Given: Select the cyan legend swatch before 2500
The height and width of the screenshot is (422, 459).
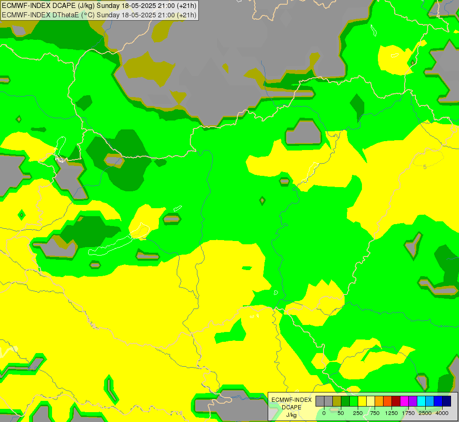Looking at the screenshot, I should pos(421,401).
